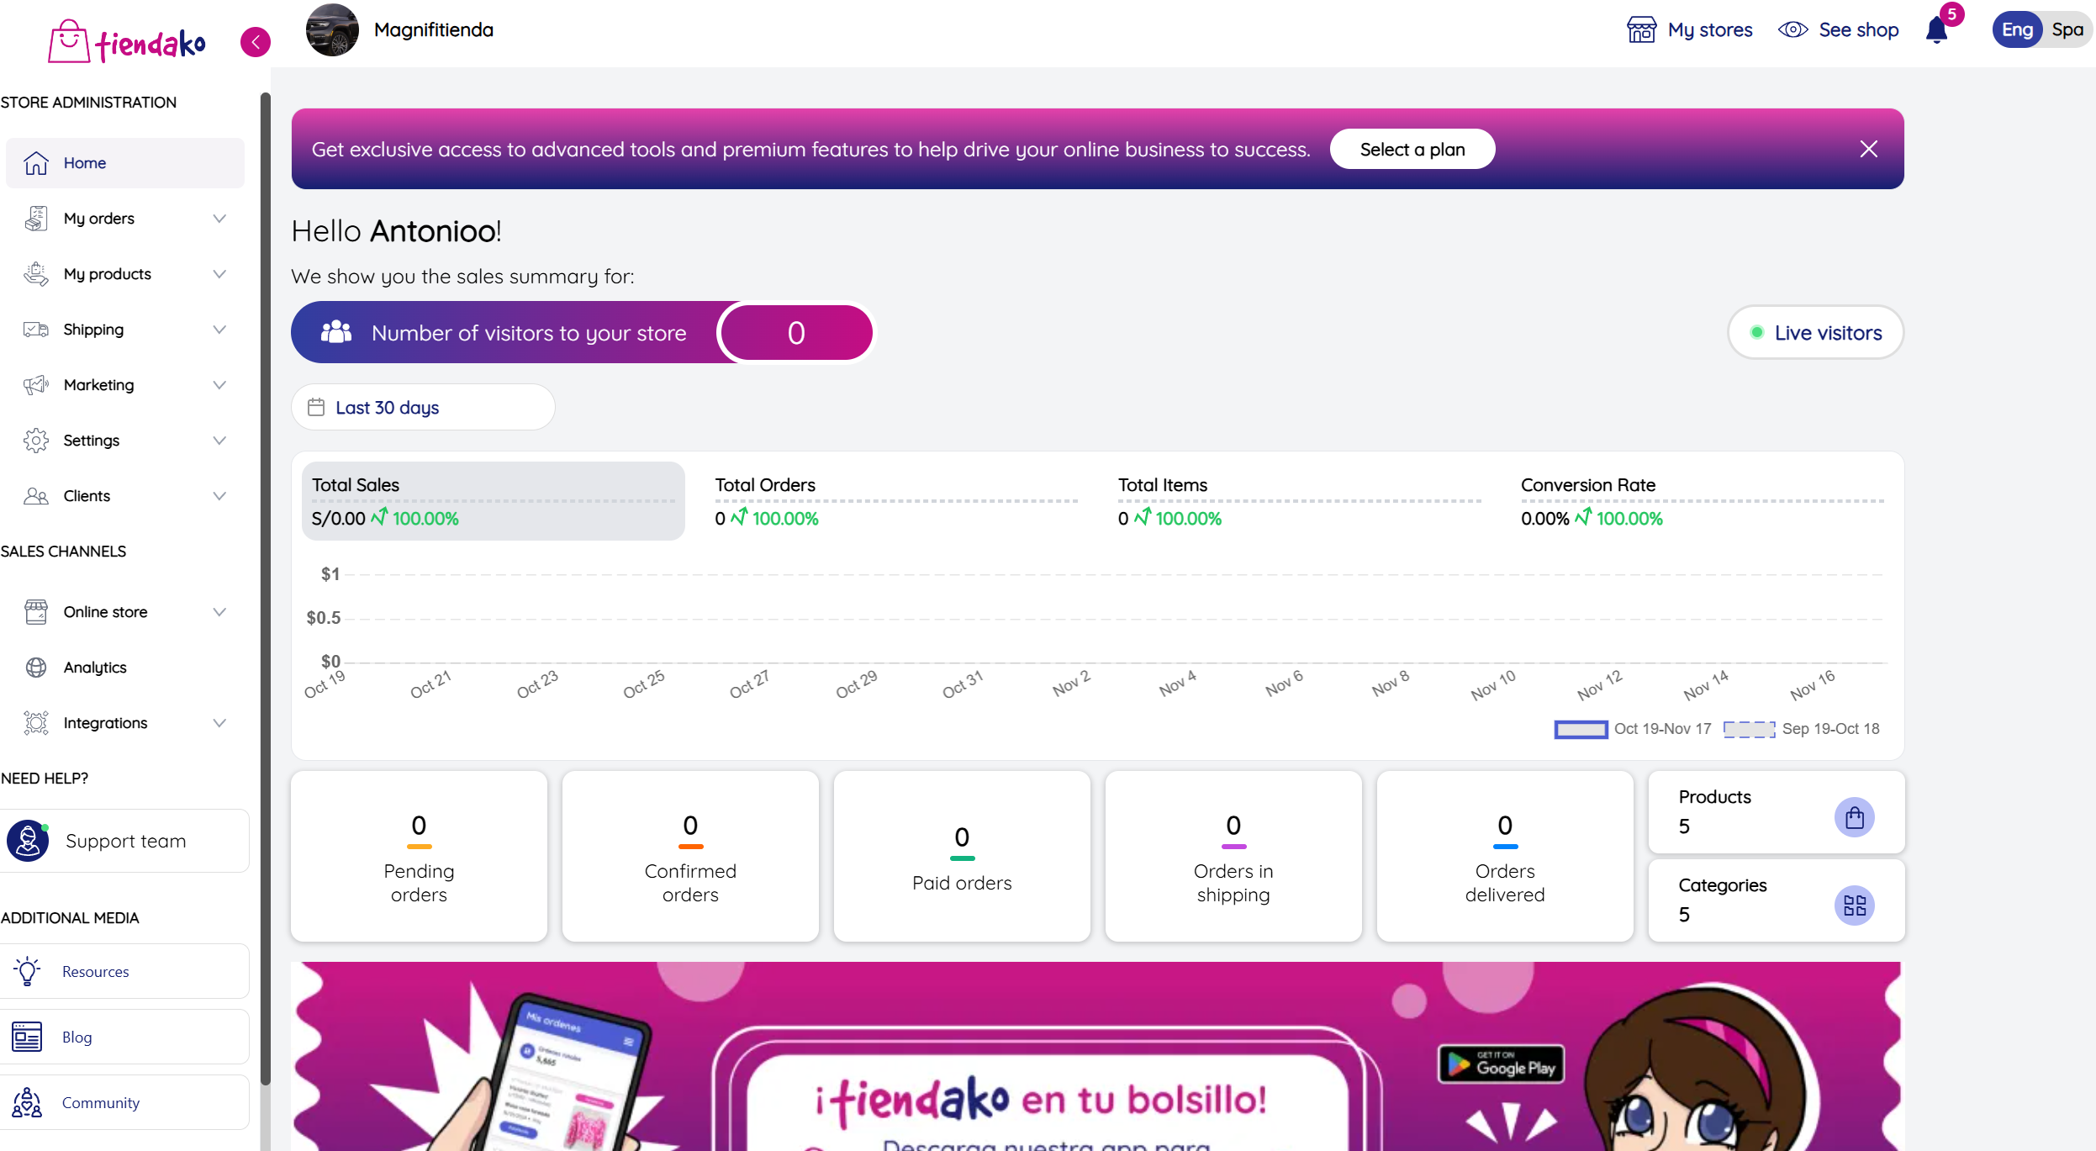Open the Last 30 days date dropdown
This screenshot has width=2096, height=1151.
[423, 408]
